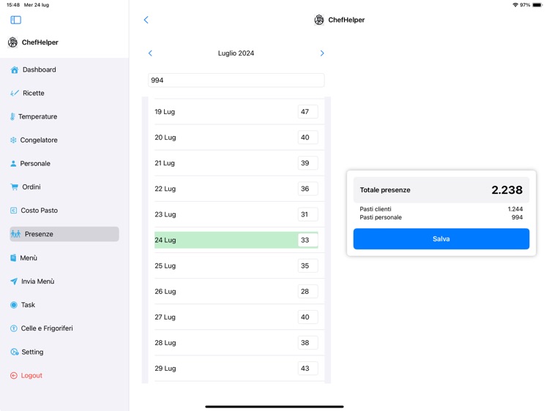
Task: Click the Luglio 2024 month label
Action: (236, 53)
